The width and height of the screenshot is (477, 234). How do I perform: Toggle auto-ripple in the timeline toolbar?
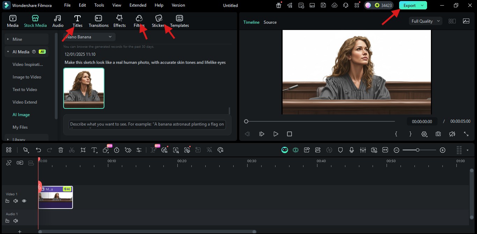pyautogui.click(x=296, y=150)
